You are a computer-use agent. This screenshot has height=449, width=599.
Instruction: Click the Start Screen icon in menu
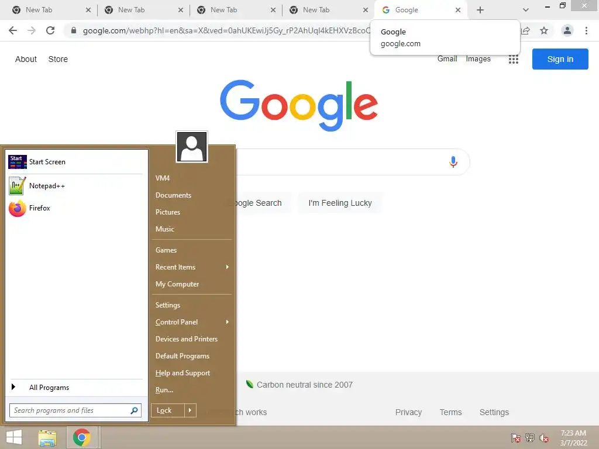[17, 162]
